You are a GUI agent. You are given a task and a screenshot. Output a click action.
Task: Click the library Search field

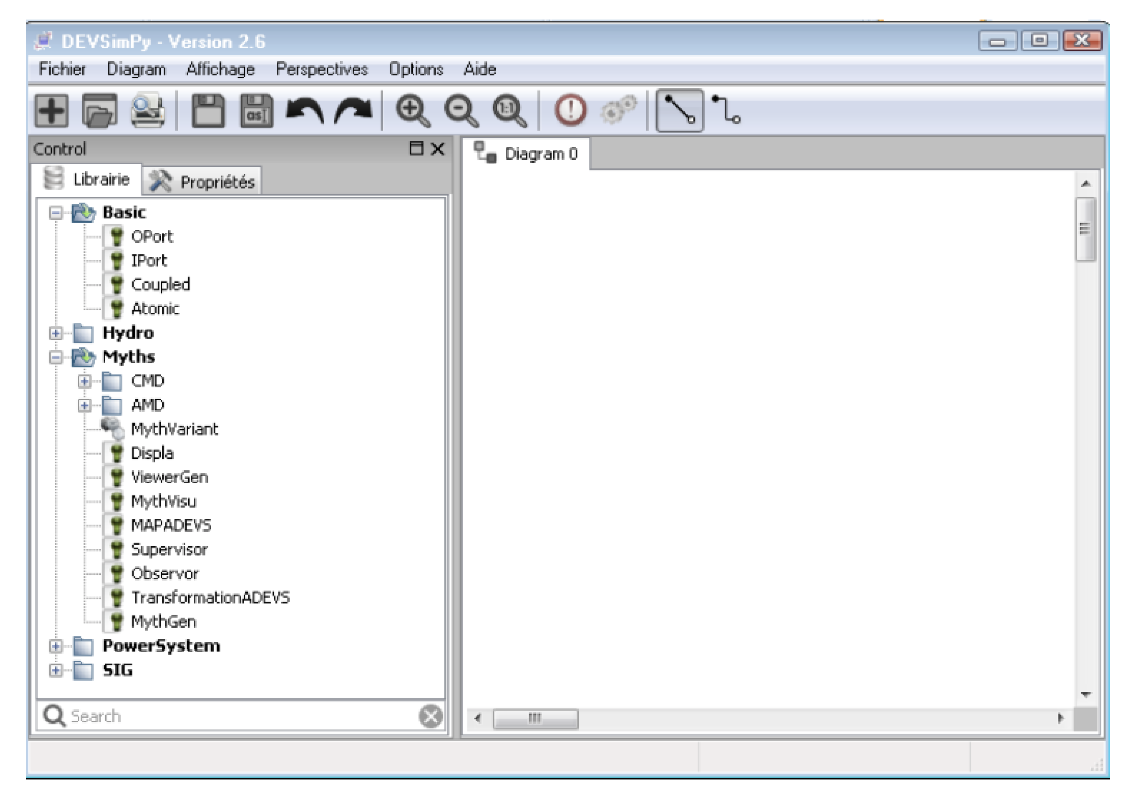point(236,716)
